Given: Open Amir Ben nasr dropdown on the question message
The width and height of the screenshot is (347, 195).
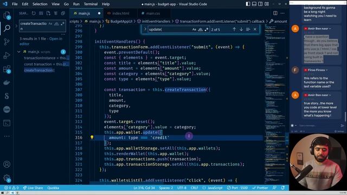Looking at the screenshot, I should 330,29.
